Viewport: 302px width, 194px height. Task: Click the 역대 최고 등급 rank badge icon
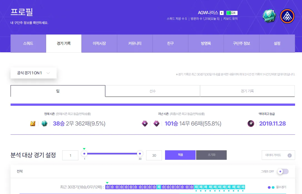[251, 124]
